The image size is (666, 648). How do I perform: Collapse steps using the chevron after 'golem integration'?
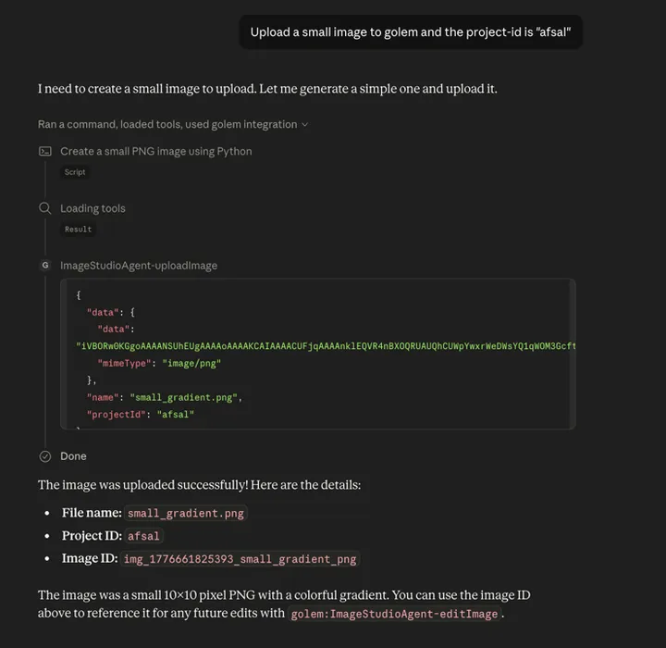[305, 124]
